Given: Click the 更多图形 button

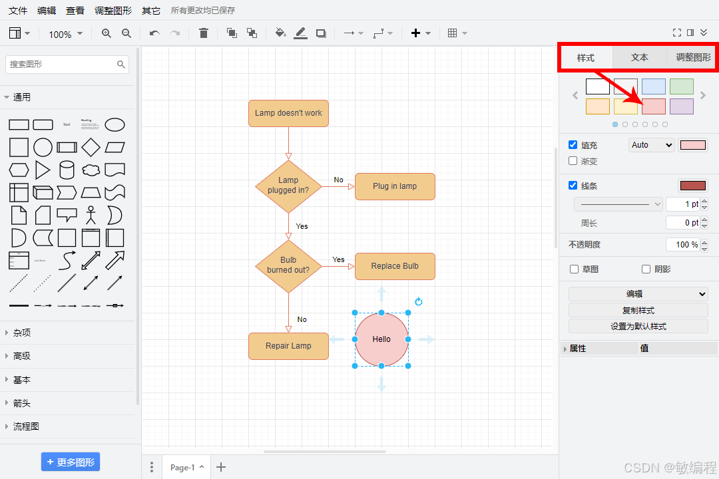Looking at the screenshot, I should [x=71, y=462].
